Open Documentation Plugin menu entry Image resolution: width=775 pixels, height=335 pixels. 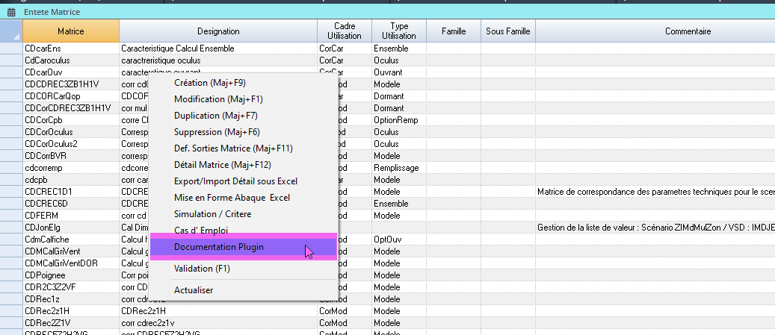[218, 247]
